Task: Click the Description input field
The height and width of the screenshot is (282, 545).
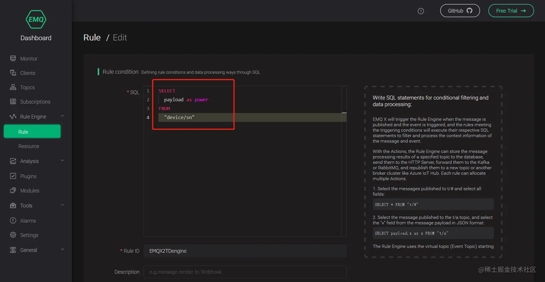Action: tap(245, 272)
